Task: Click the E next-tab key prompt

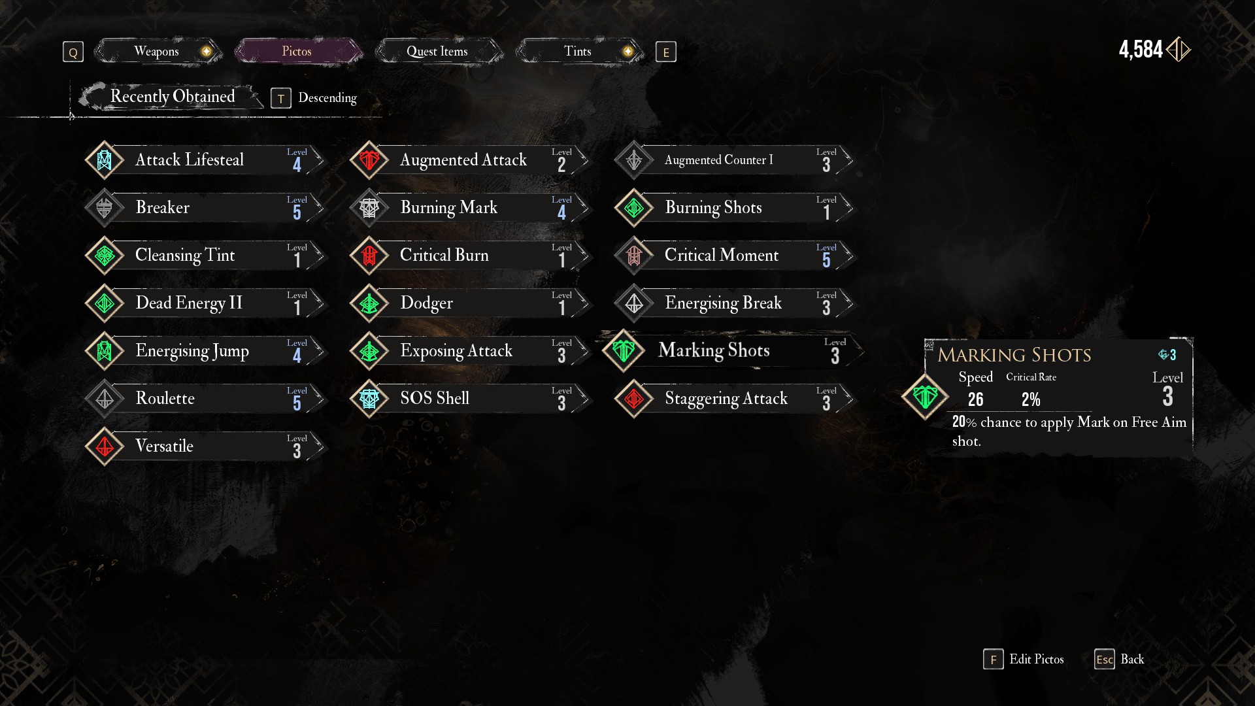Action: coord(666,52)
